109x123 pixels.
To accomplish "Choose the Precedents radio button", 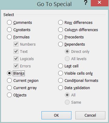I will [61, 37].
